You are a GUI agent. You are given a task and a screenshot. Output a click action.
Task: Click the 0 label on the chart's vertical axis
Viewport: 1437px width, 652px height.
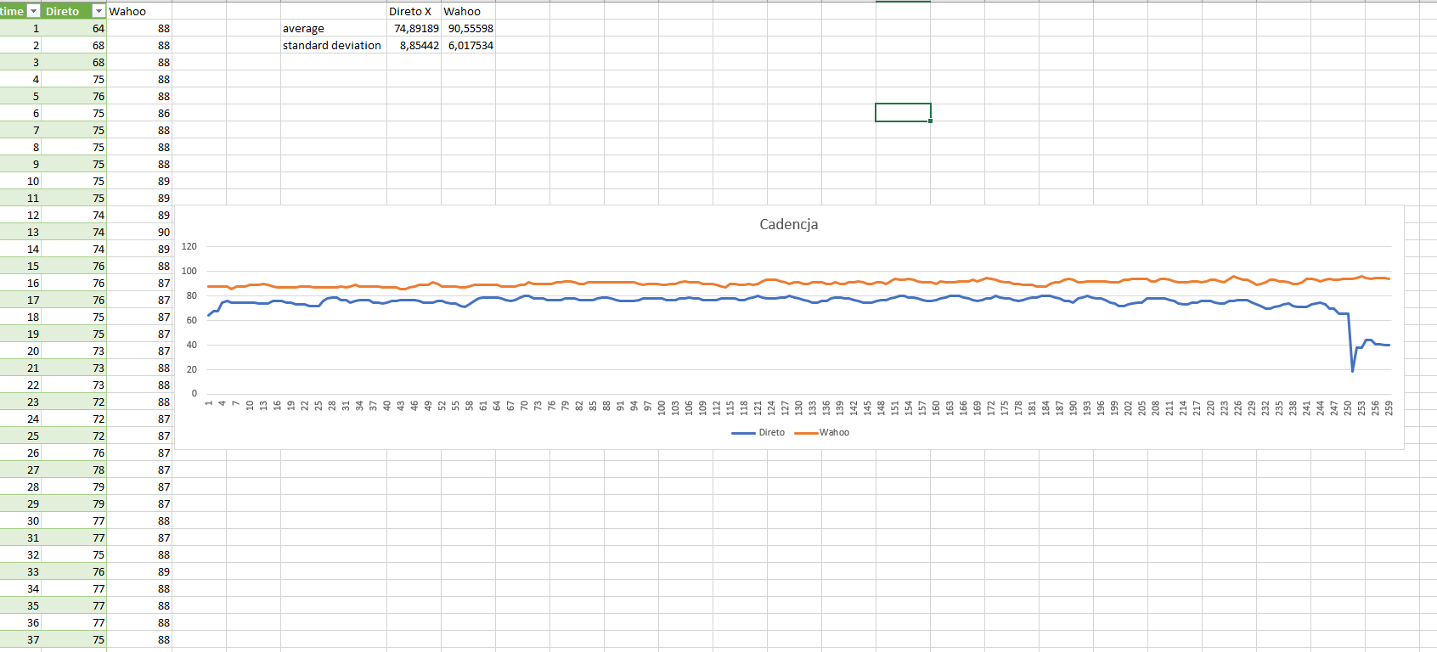194,393
